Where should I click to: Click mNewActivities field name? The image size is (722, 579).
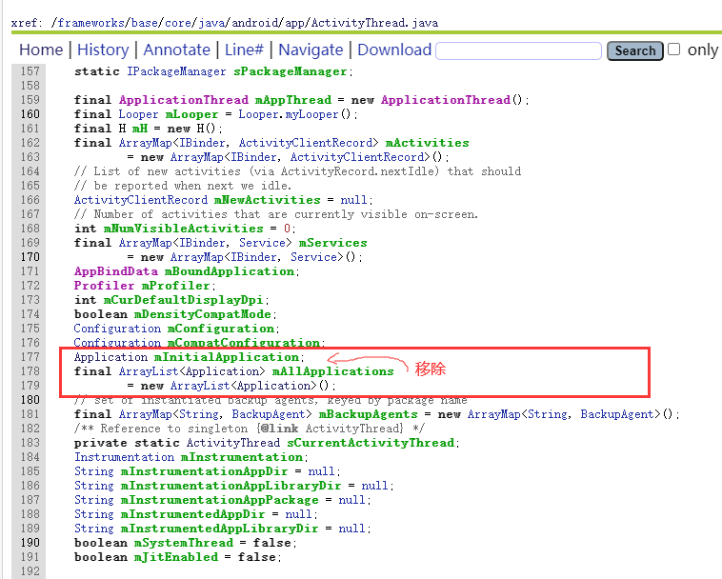click(267, 200)
